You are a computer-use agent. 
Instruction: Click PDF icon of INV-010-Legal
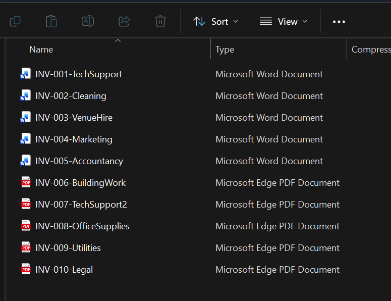click(x=26, y=269)
